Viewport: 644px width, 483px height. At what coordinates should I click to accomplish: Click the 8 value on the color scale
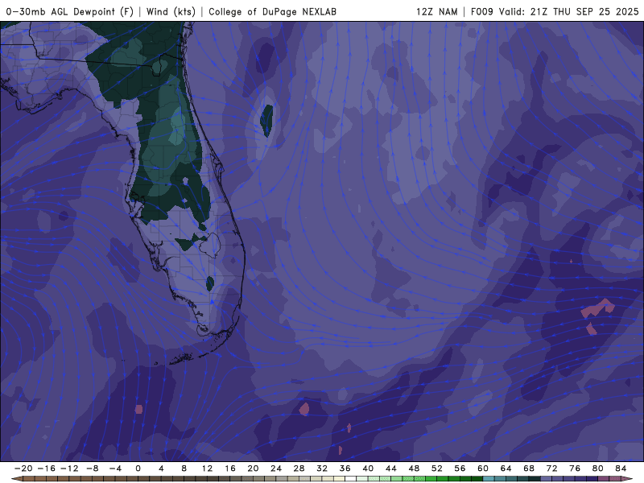click(x=184, y=469)
